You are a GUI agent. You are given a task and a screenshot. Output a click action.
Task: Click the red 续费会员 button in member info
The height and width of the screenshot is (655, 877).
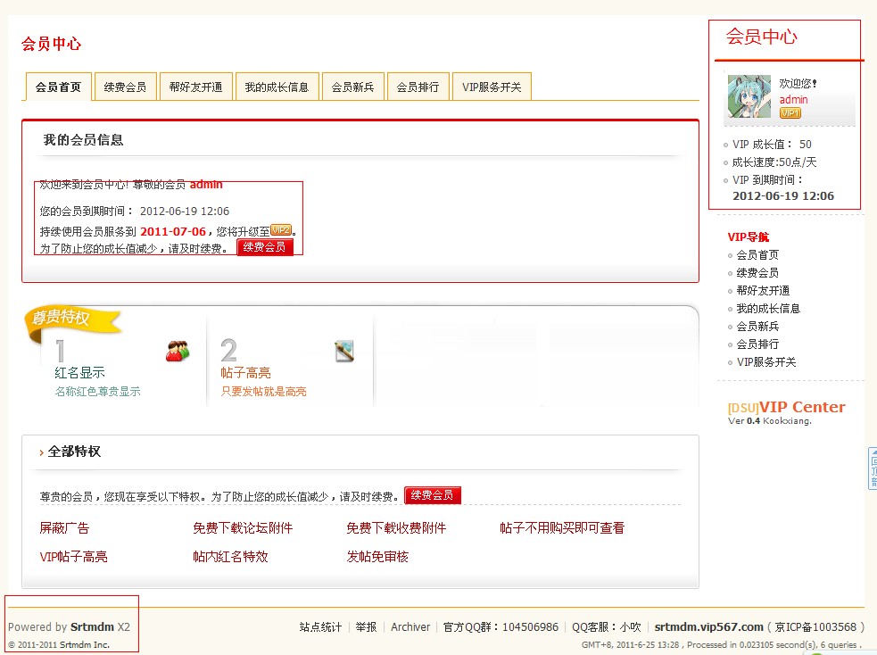[x=266, y=246]
